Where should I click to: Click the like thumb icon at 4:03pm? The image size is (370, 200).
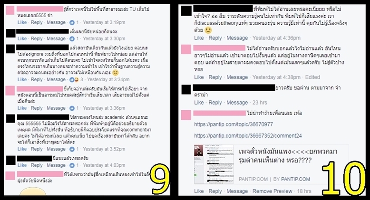click(x=72, y=165)
